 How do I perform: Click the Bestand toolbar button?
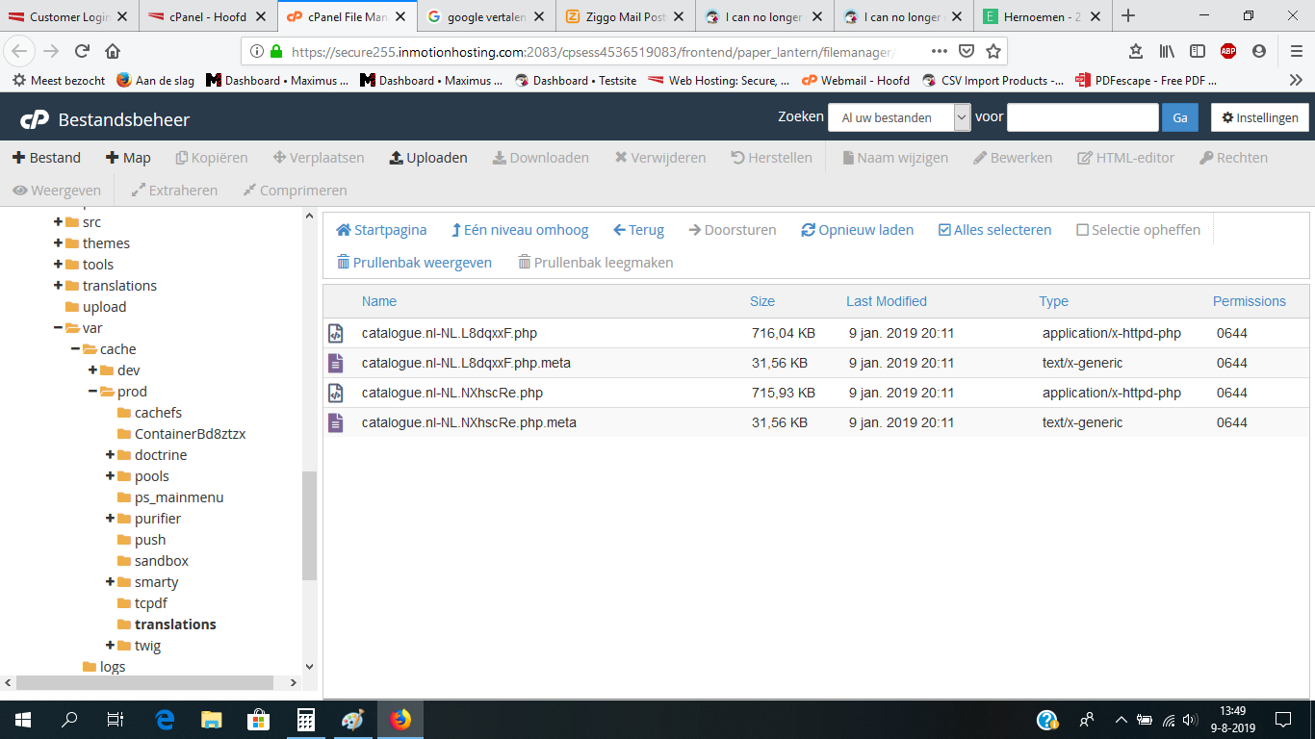tap(46, 158)
